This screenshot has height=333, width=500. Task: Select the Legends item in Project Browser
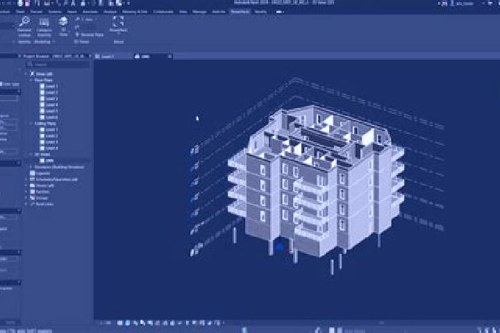(40, 173)
